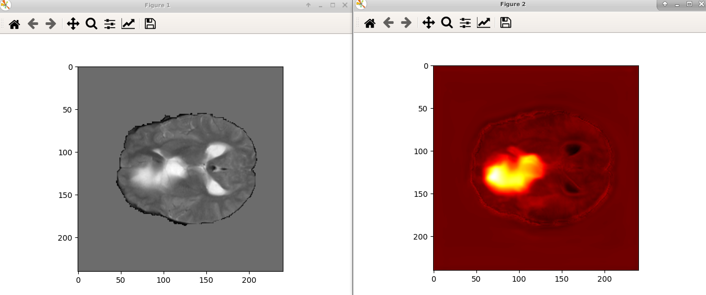Viewport: 706px width, 295px height.
Task: Click the matplotlib logo in Figure 2 title bar
Action: (361, 4)
